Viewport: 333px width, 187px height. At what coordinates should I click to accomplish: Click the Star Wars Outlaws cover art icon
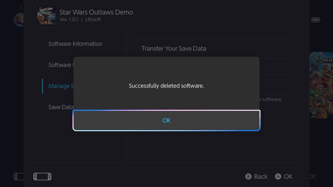pos(46,15)
